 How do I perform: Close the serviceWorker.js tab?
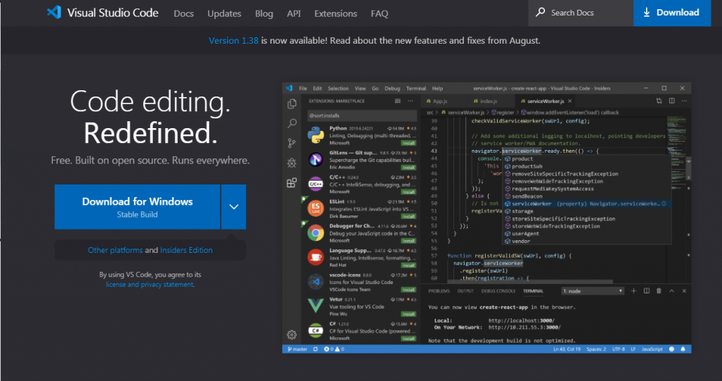tap(570, 101)
